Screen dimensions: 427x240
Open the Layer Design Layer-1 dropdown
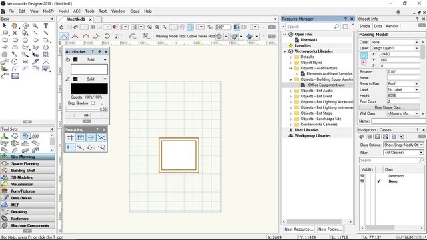[394, 48]
